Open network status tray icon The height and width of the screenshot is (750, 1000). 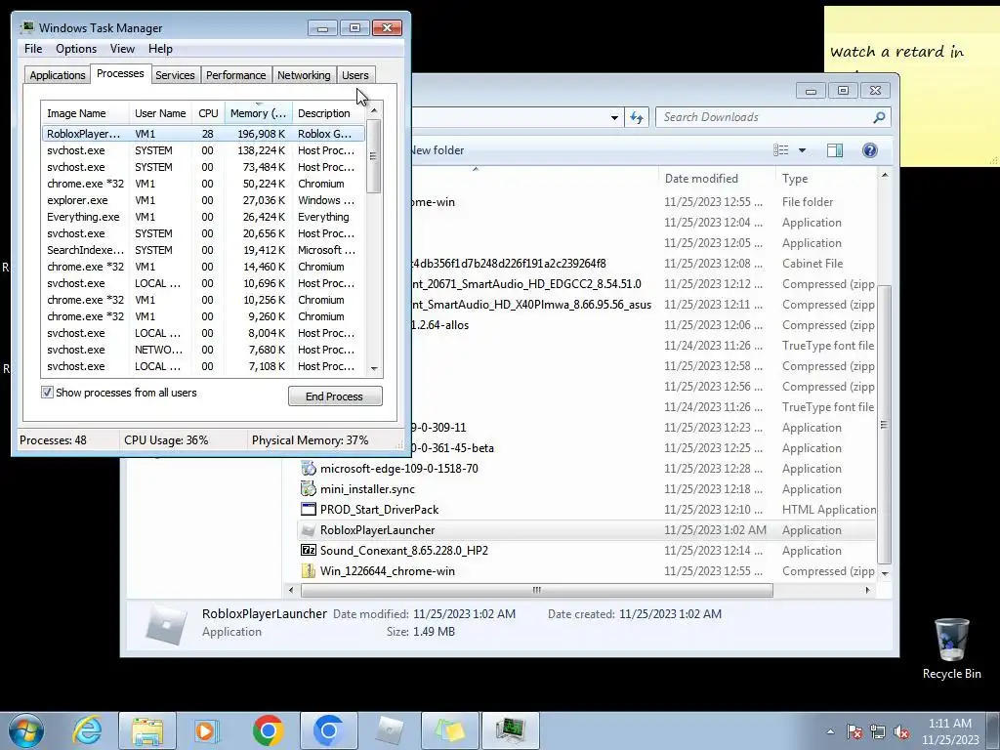878,731
